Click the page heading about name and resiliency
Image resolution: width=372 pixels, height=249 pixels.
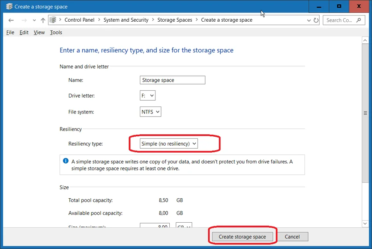pos(146,50)
